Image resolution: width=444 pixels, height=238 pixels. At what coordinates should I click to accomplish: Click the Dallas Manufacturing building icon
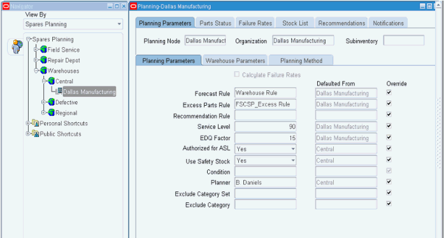click(59, 91)
